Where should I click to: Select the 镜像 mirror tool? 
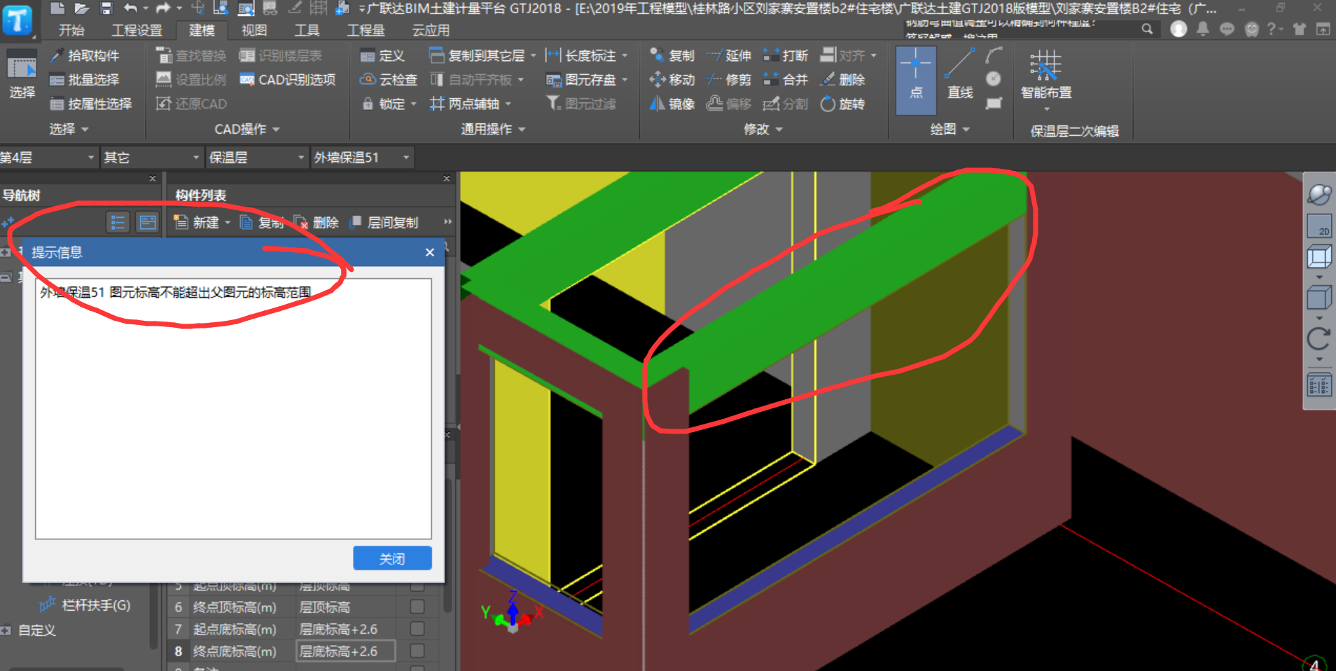coord(672,104)
